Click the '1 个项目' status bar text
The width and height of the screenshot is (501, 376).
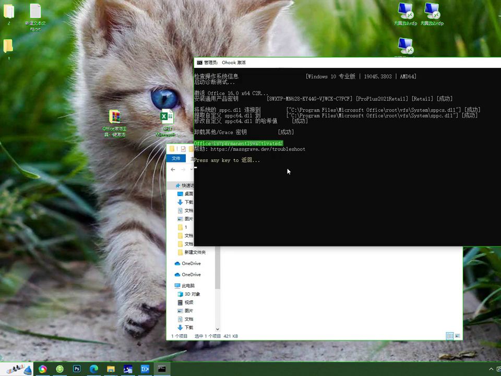(180, 336)
